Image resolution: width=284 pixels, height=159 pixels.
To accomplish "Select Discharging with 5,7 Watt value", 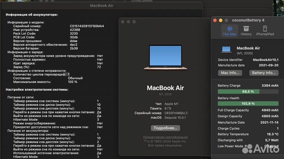I will [272, 140].
